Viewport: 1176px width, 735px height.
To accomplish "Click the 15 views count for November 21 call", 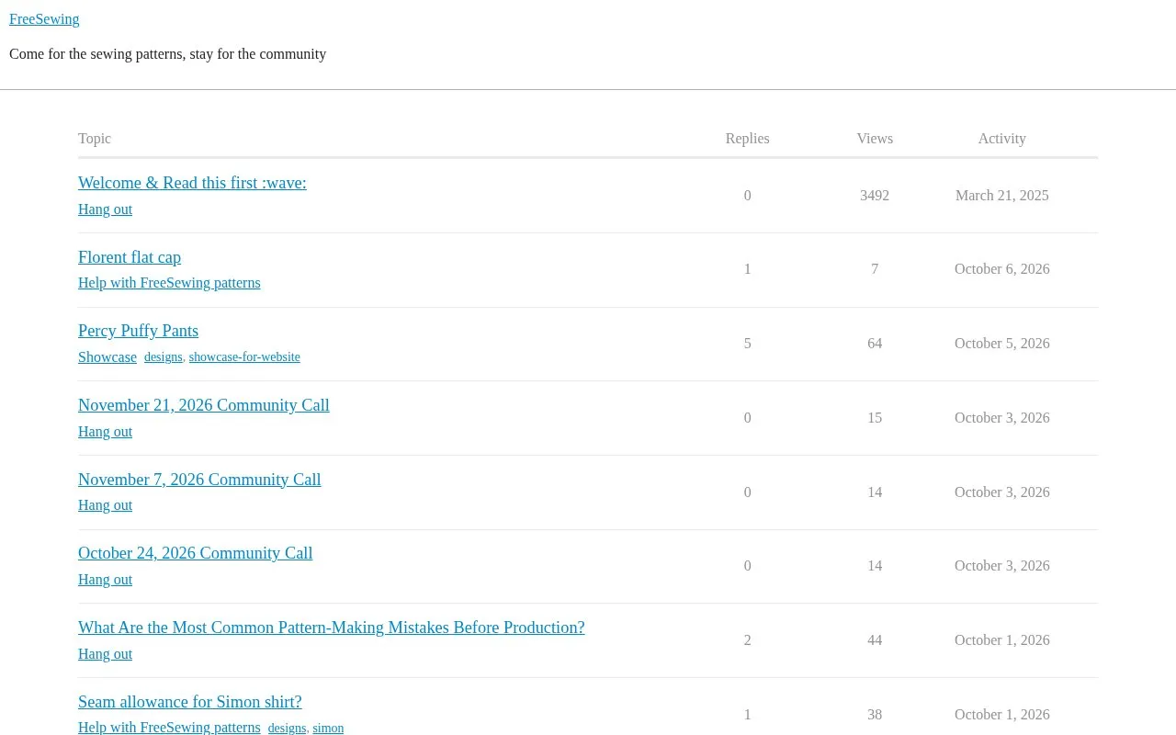I will tap(875, 418).
